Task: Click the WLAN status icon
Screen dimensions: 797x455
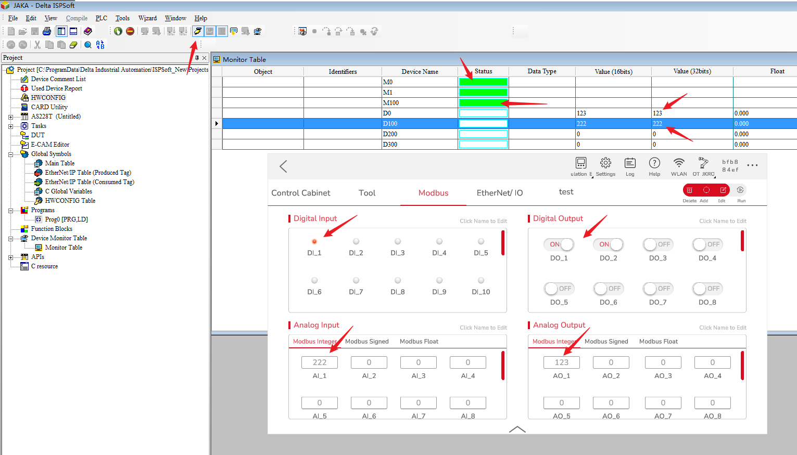Action: [678, 163]
